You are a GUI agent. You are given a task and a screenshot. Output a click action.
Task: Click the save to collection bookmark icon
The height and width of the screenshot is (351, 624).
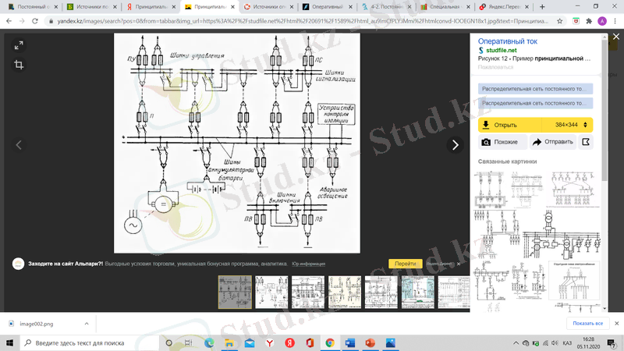click(583, 142)
